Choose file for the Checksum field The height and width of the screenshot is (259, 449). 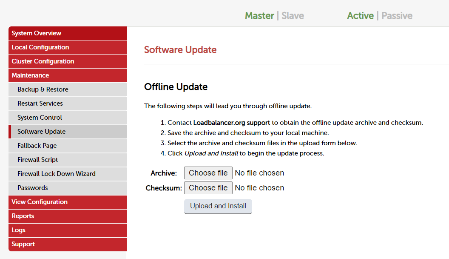pyautogui.click(x=208, y=188)
